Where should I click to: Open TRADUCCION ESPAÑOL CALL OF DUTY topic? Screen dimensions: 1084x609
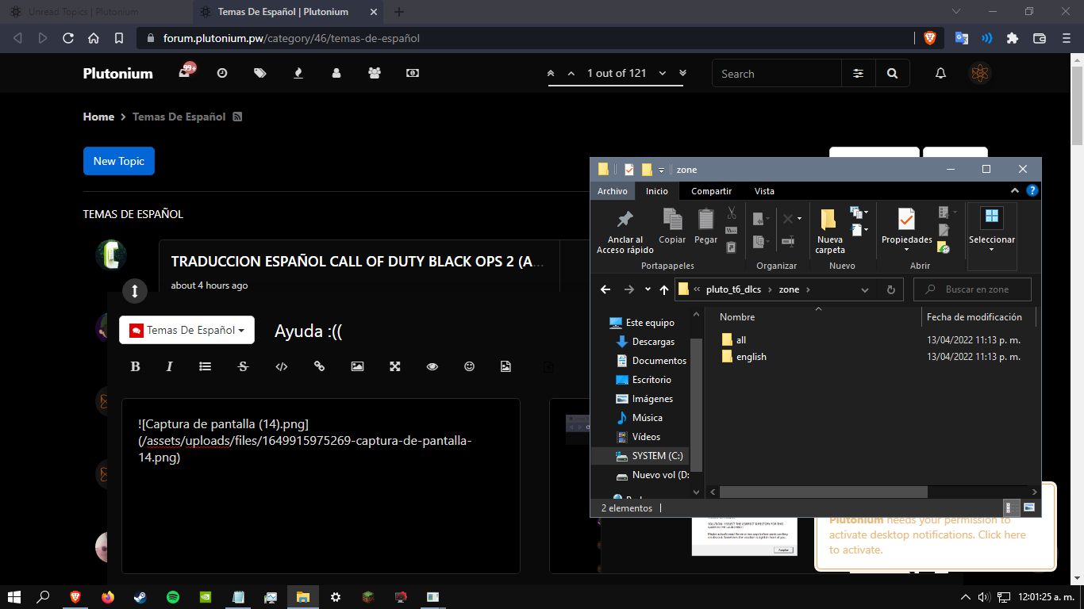coord(358,262)
